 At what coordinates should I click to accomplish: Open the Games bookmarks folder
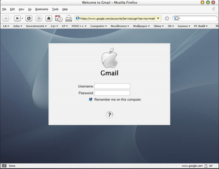(184, 26)
